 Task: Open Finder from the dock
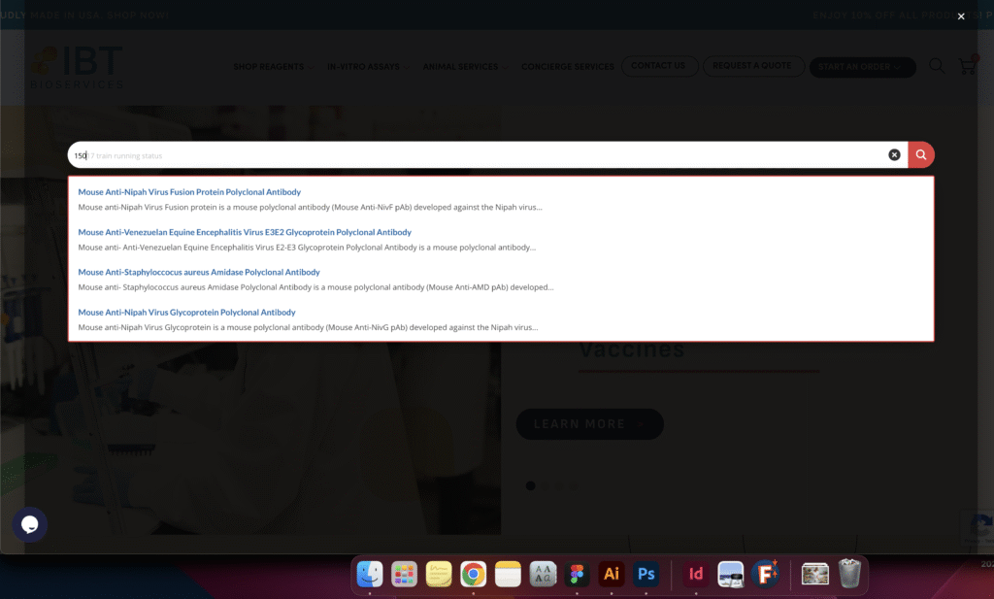(370, 575)
